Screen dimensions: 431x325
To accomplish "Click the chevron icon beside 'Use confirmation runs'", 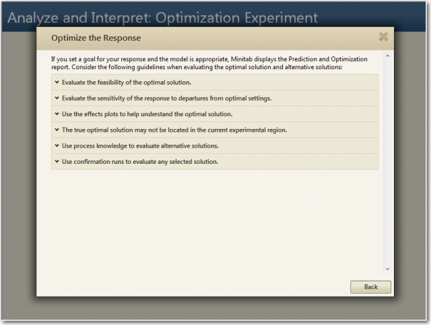I will (x=57, y=162).
